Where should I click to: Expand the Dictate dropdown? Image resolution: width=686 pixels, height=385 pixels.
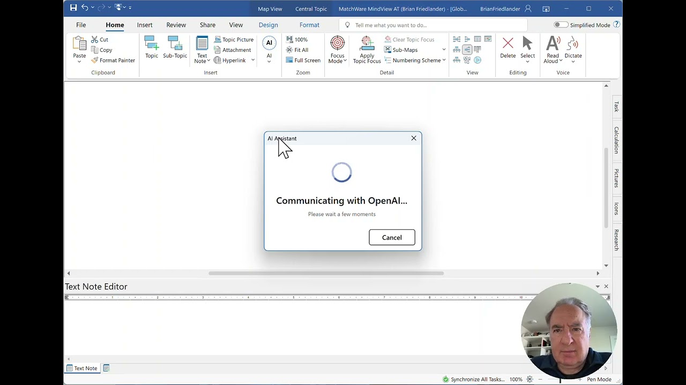point(573,61)
